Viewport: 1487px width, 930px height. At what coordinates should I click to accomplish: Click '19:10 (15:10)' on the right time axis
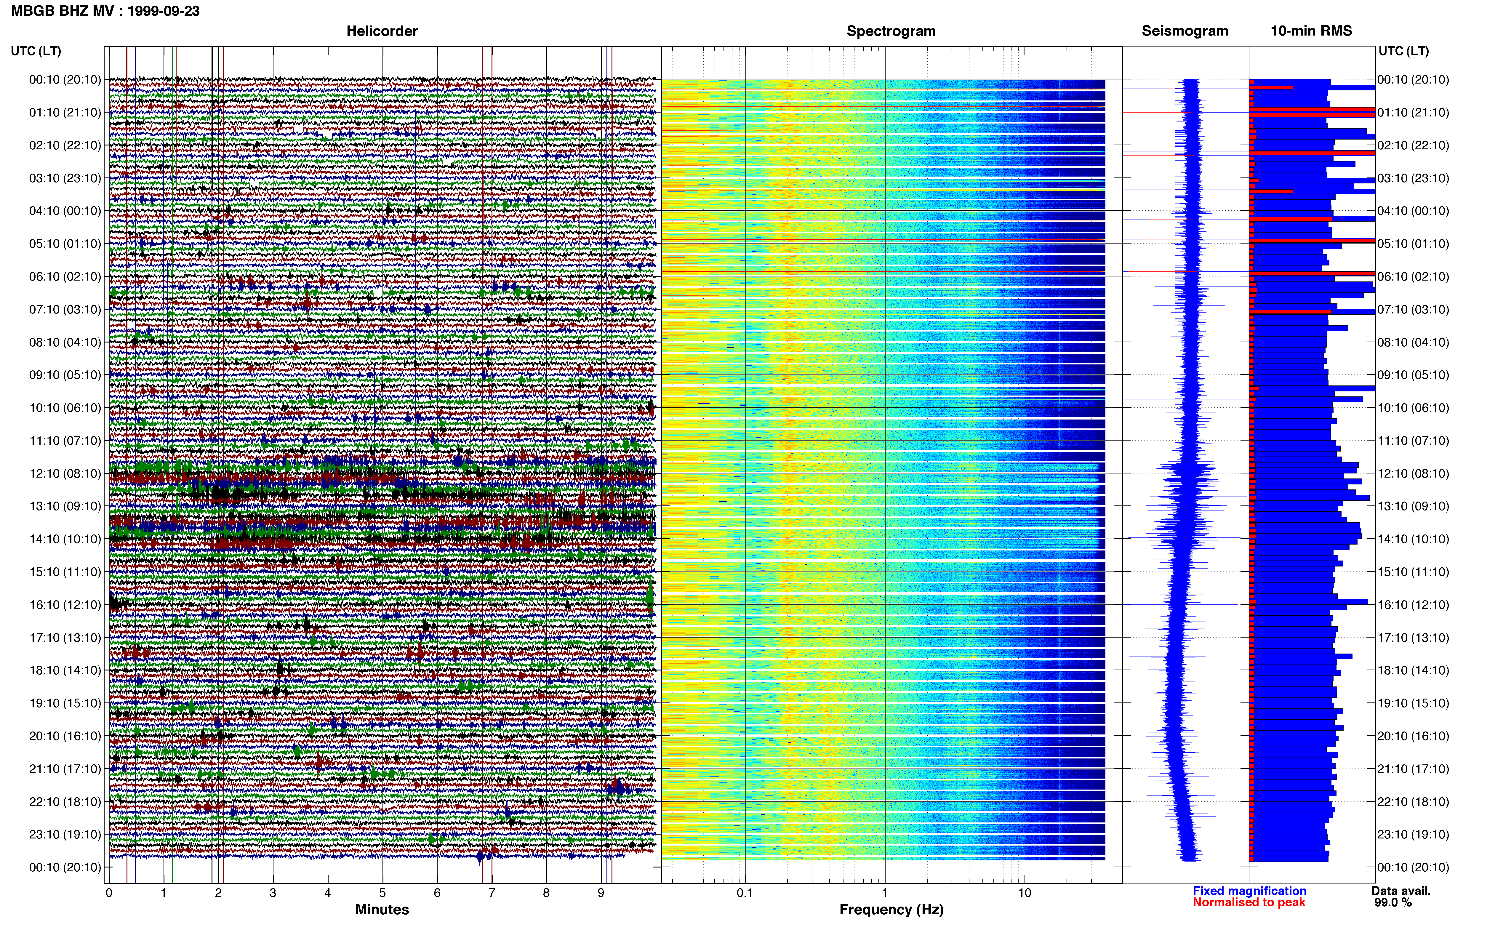(1413, 703)
